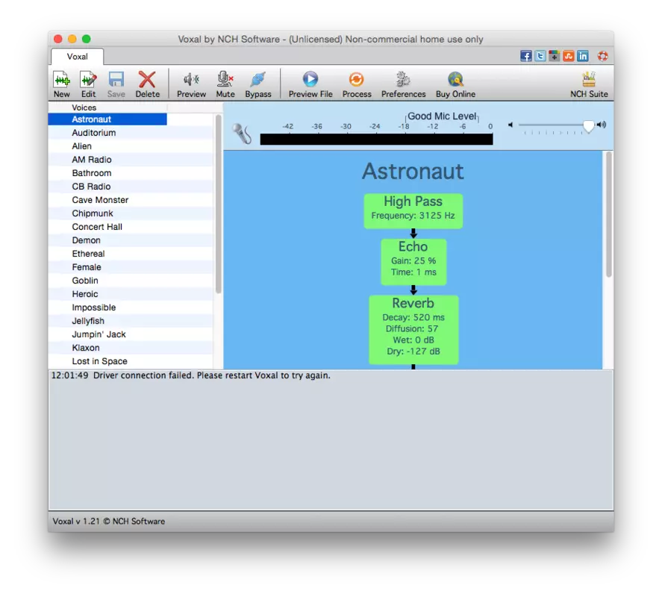Screen dimensions: 662x597
Task: Click the Google plus share icon
Action: [555, 56]
